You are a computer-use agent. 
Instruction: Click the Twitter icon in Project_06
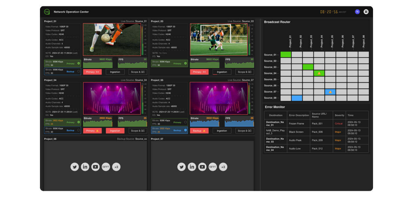click(x=74, y=167)
